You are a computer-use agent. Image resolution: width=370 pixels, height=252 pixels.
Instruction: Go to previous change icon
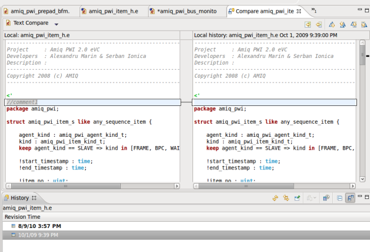point(364,24)
